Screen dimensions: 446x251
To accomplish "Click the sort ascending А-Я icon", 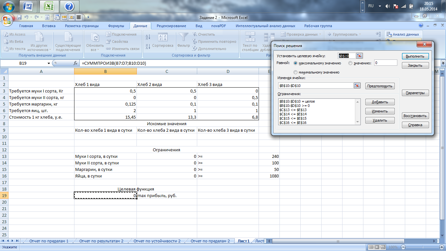I will click(x=148, y=37).
